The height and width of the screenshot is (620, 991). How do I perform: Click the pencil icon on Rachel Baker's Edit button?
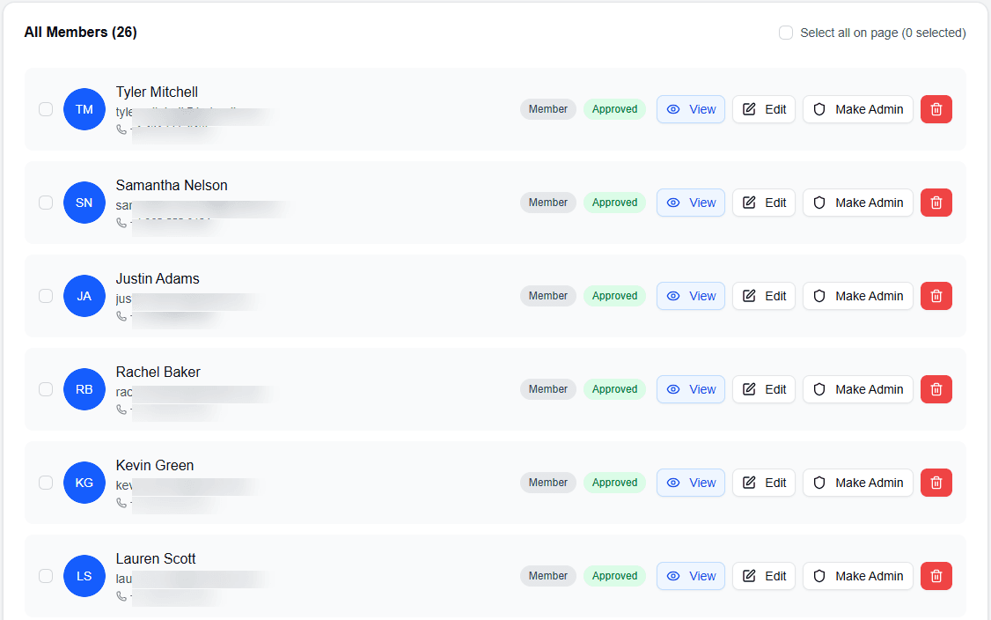tap(750, 389)
